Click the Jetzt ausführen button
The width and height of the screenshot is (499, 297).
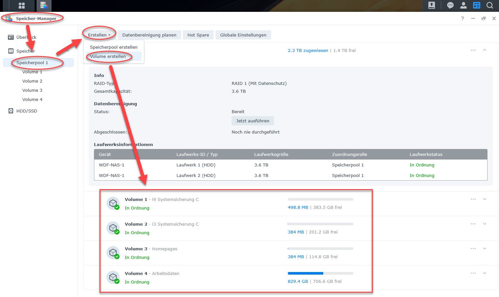pyautogui.click(x=253, y=121)
